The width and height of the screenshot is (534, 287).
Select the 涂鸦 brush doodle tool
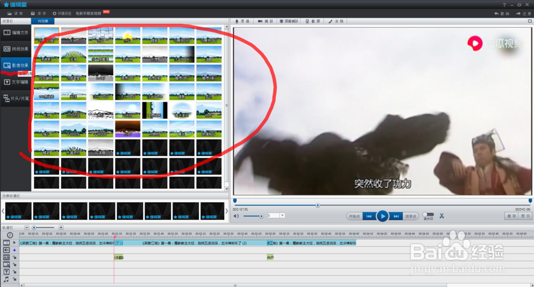[335, 21]
